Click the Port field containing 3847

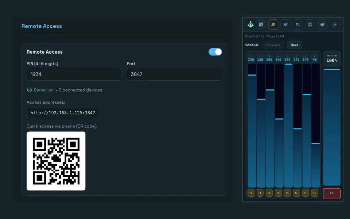(174, 74)
